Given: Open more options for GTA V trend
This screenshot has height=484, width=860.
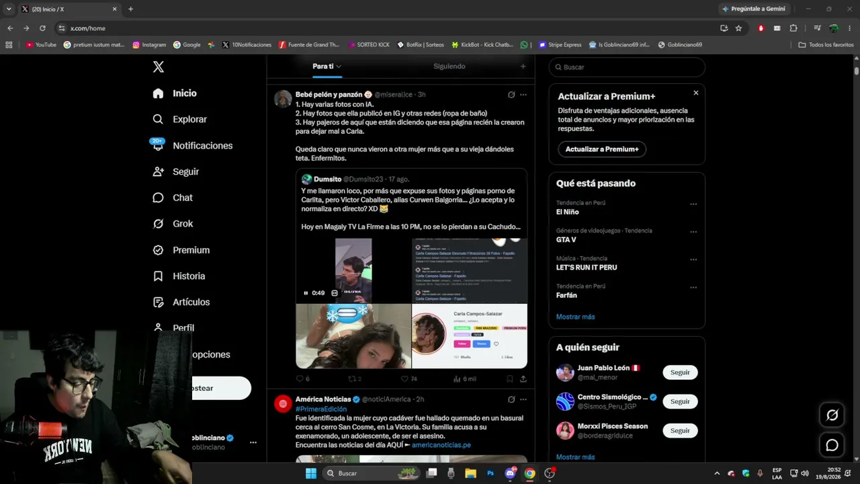Looking at the screenshot, I should coord(693,232).
